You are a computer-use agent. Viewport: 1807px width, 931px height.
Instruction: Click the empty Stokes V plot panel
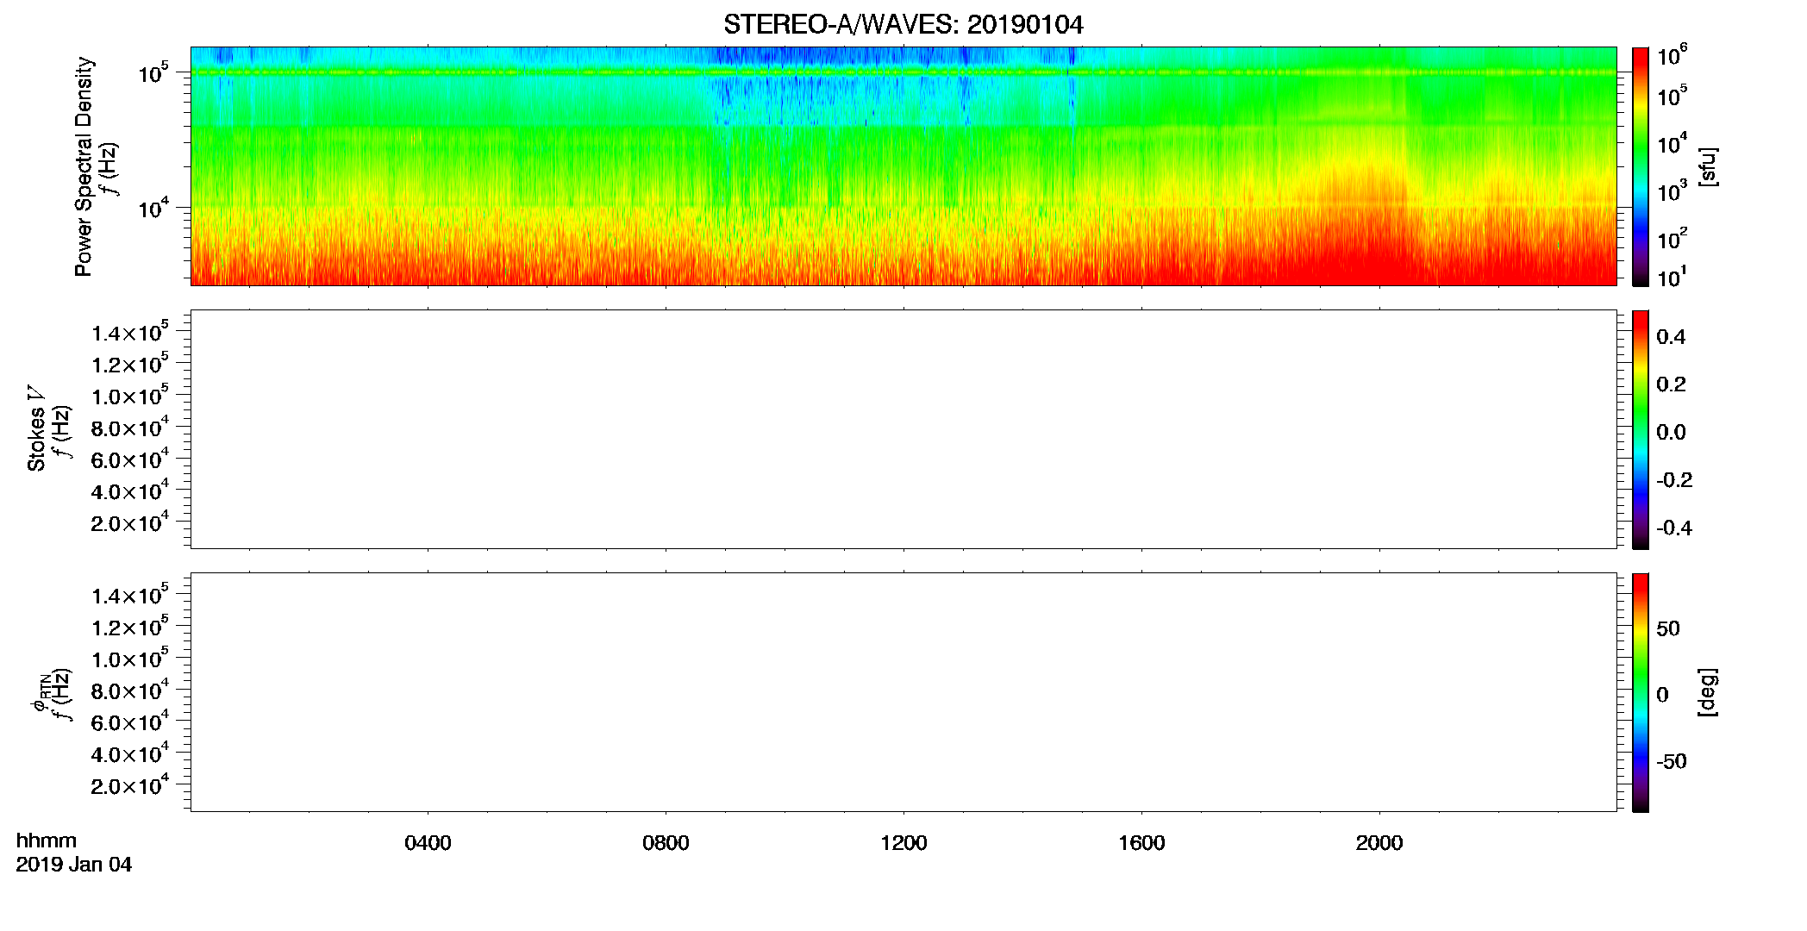click(903, 429)
